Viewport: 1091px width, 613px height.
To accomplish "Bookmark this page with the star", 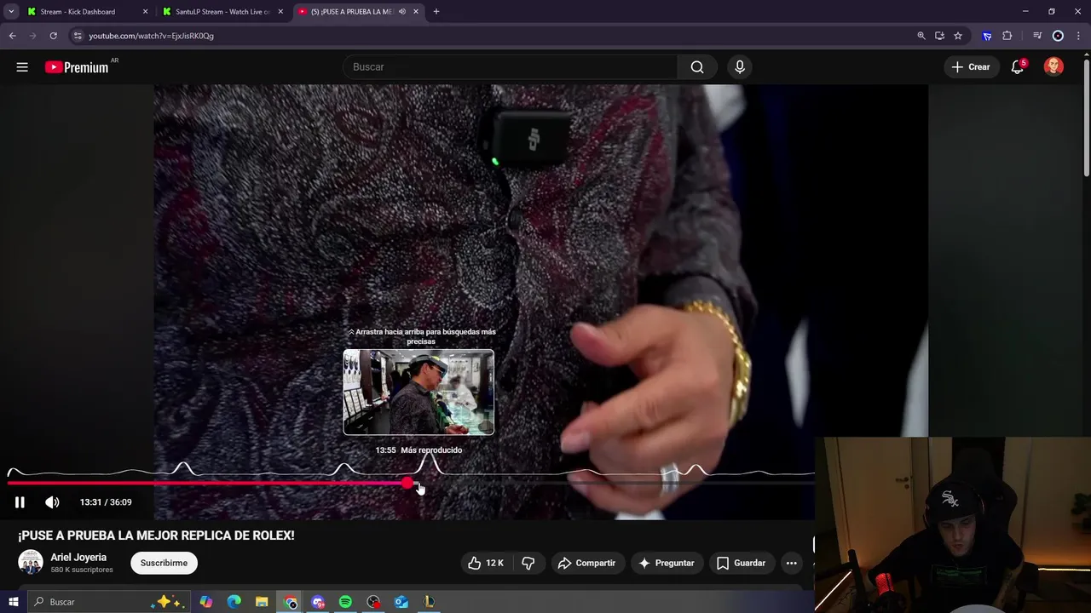I will (958, 36).
